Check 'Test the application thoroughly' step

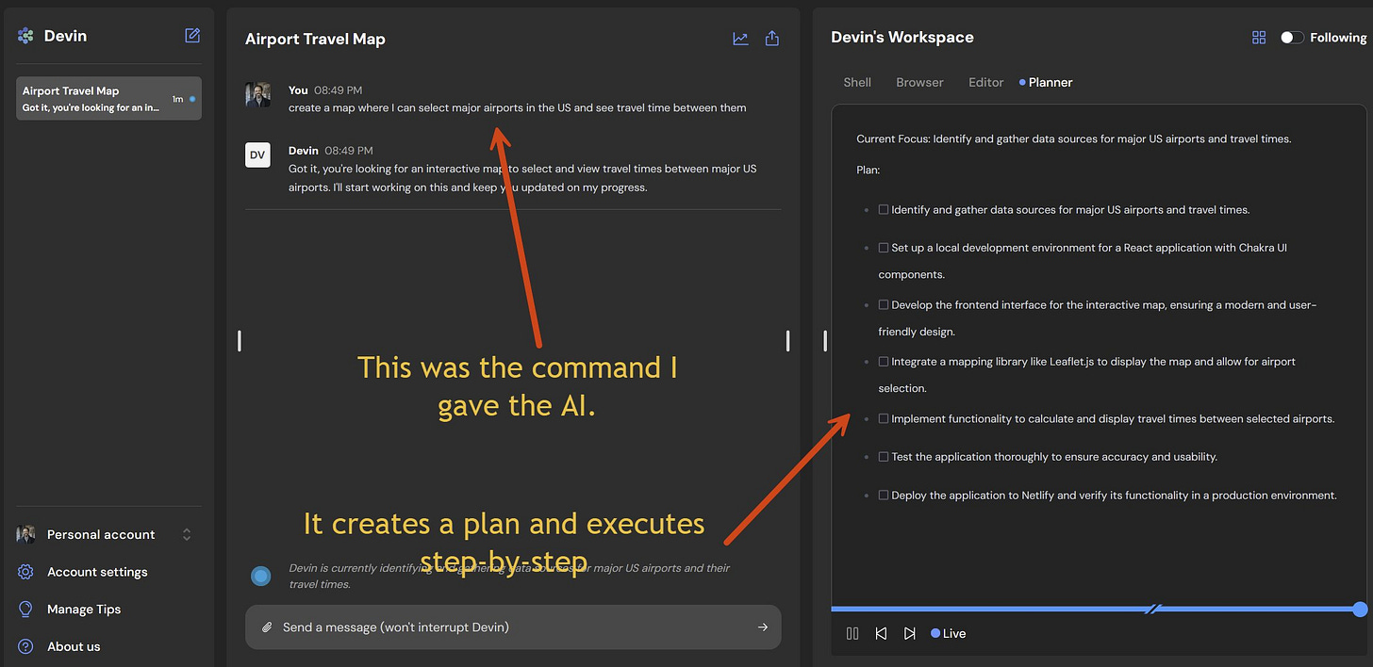tap(884, 457)
